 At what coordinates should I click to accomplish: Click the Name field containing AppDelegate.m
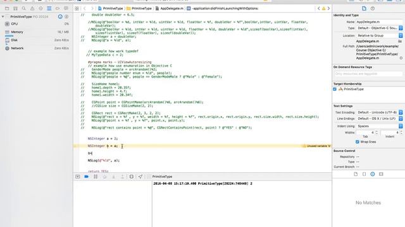coord(379,22)
